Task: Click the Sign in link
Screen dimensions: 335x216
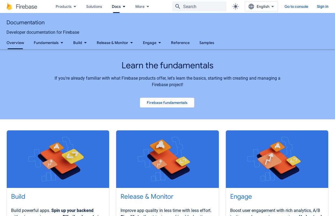Action: point(323,6)
